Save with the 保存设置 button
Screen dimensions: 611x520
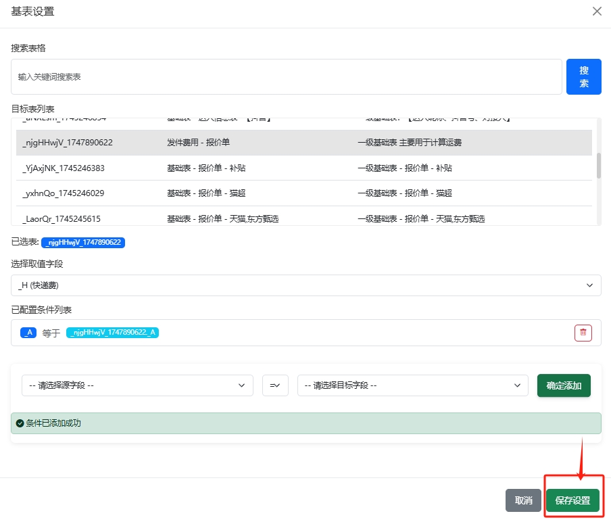(572, 500)
